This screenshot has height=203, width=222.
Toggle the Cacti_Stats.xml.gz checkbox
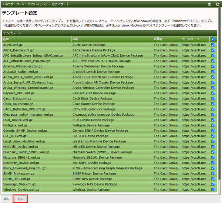click(x=213, y=98)
